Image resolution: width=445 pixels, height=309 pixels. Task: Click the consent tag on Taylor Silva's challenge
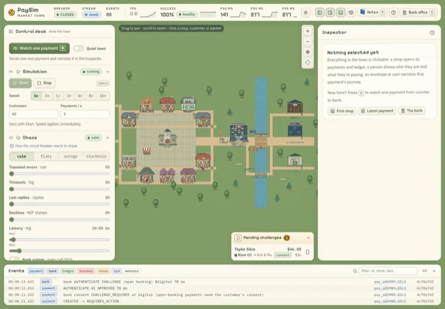[x=283, y=255]
